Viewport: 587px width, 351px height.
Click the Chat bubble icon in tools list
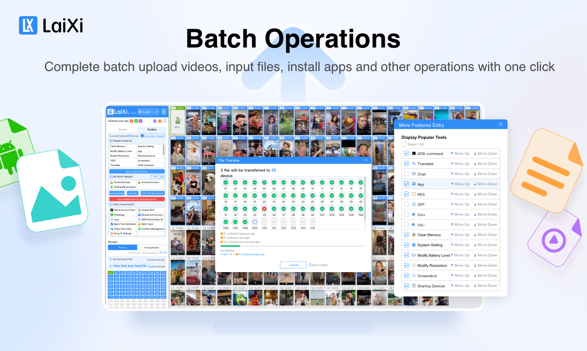(x=414, y=174)
